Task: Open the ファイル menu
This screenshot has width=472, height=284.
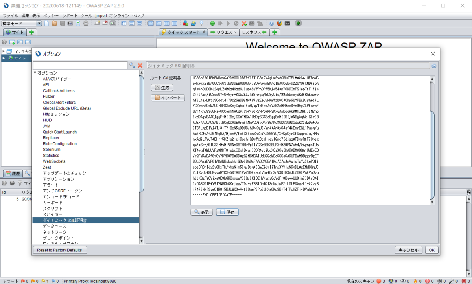Action: (x=11, y=16)
